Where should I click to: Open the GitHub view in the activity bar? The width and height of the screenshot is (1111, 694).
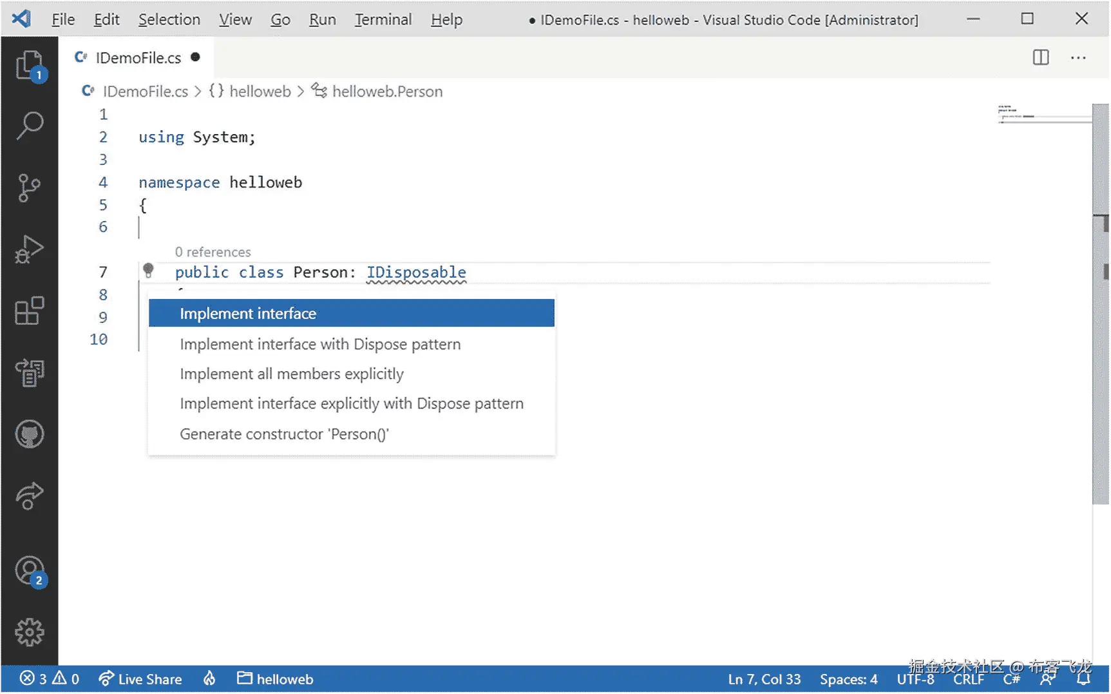tap(30, 434)
